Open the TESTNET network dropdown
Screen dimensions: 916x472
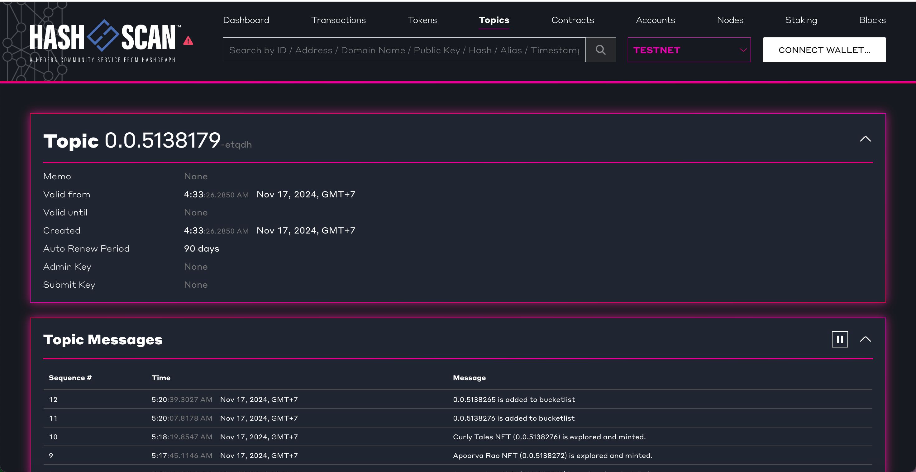(689, 50)
